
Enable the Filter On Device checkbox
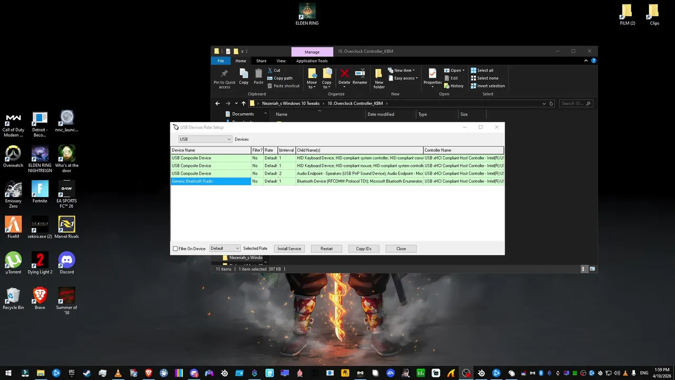176,249
